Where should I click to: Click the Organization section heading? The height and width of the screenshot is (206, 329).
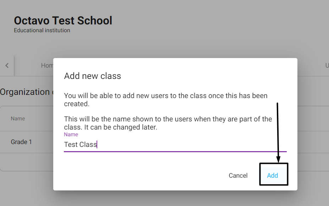[x=27, y=92]
